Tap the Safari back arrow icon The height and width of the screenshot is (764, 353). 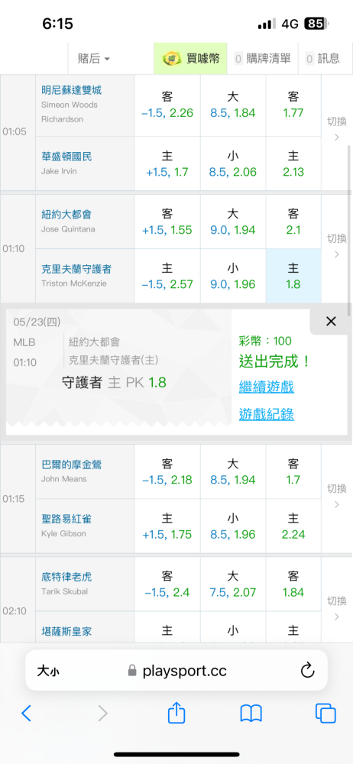click(26, 714)
